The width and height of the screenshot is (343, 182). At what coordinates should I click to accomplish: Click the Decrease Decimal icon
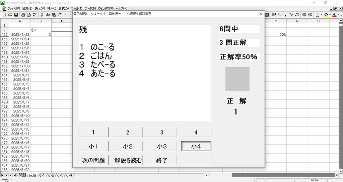297,15
